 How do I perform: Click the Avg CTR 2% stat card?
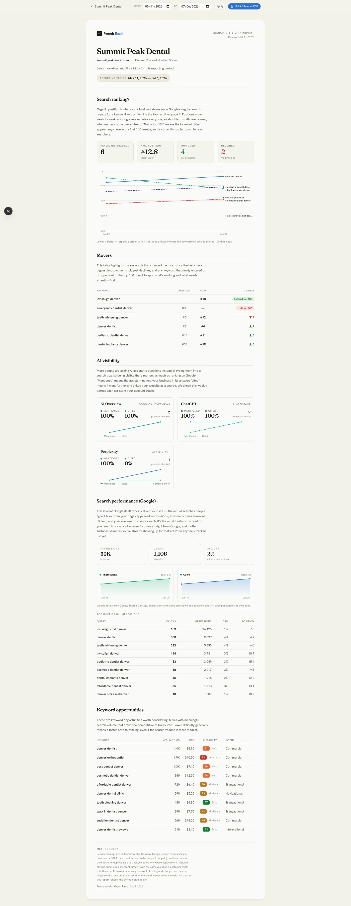tap(229, 554)
